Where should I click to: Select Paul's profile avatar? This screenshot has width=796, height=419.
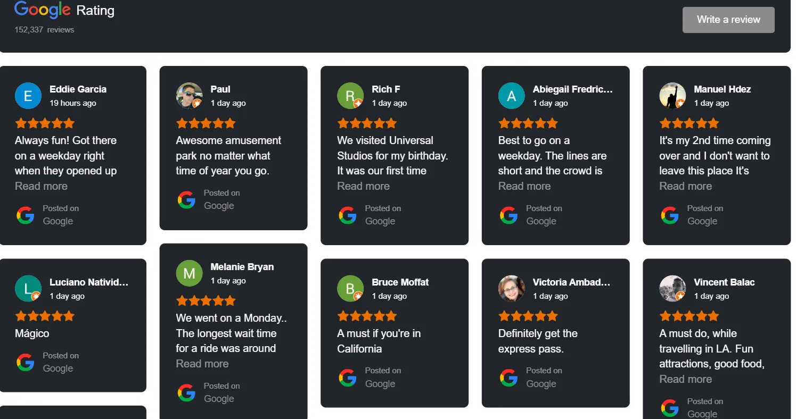(x=189, y=96)
